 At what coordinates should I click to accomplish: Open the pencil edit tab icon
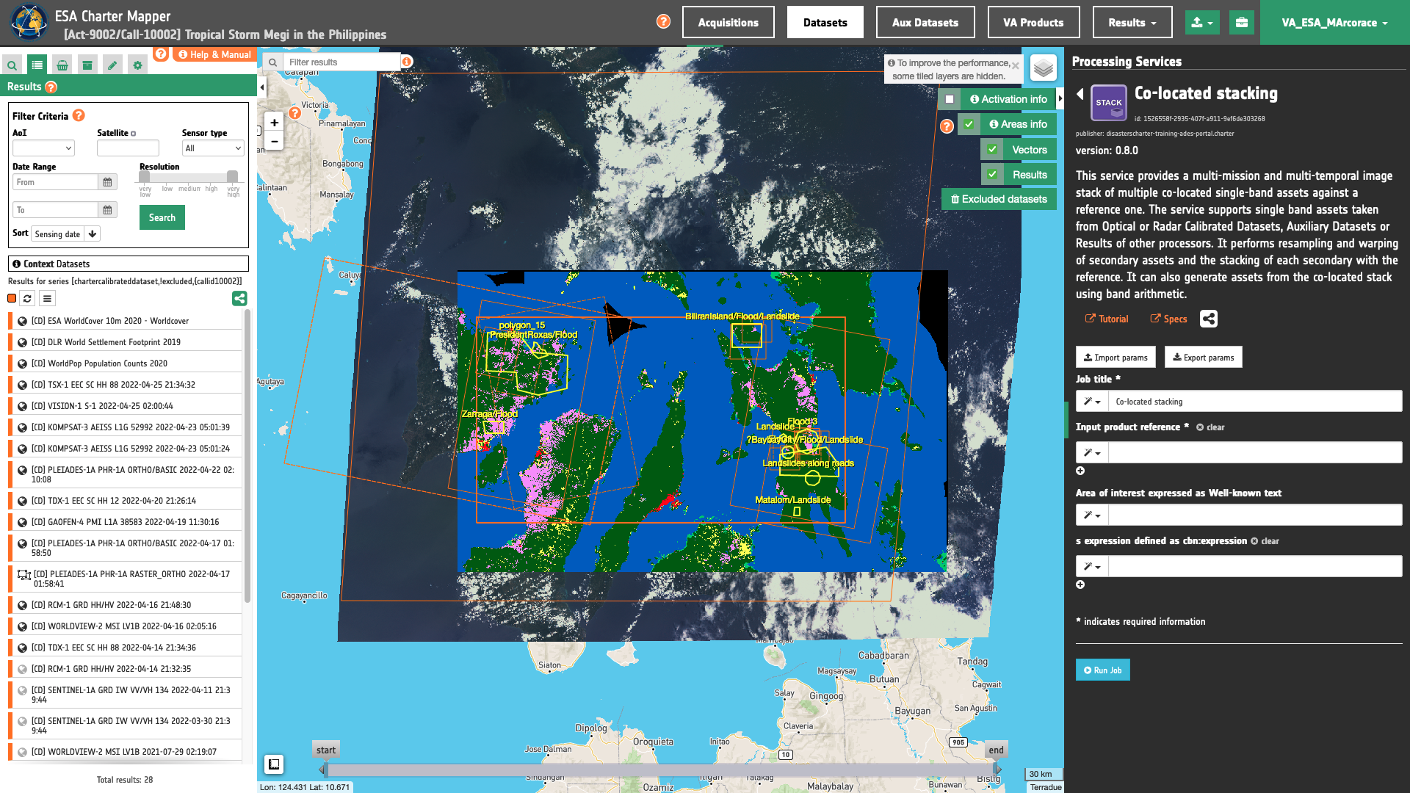point(112,65)
